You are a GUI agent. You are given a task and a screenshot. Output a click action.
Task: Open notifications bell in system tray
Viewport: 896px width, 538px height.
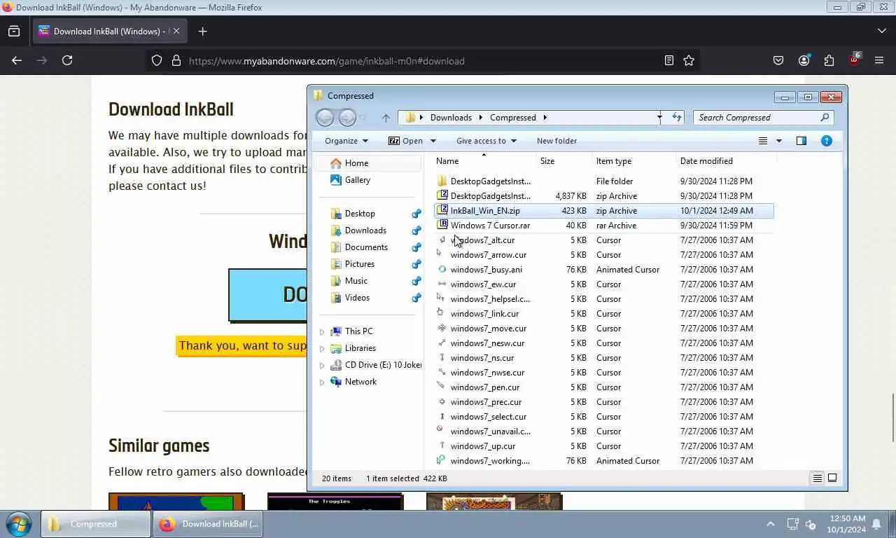[876, 524]
